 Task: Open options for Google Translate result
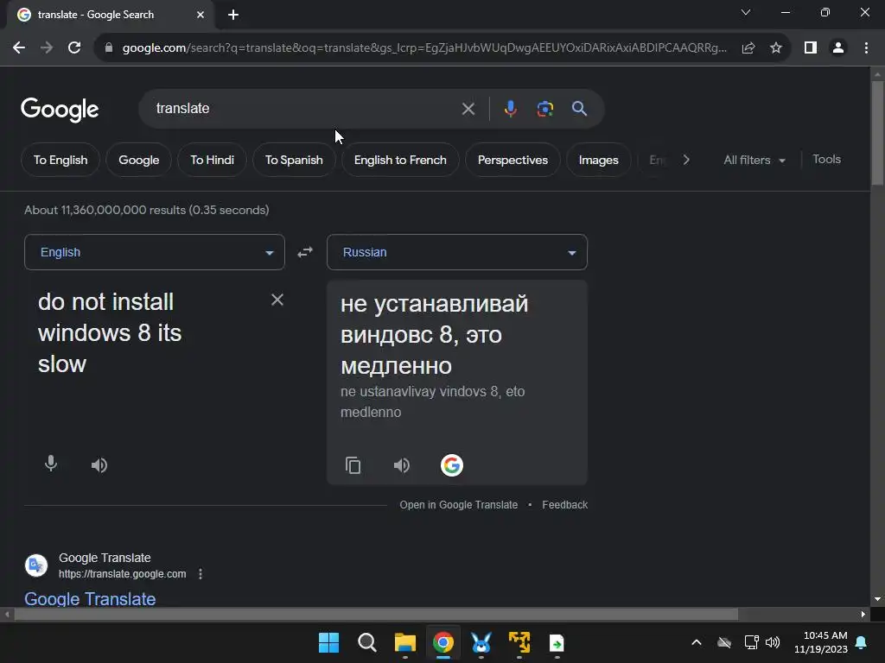(x=201, y=574)
